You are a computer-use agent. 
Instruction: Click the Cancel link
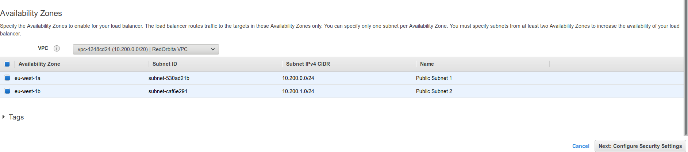[580, 146]
